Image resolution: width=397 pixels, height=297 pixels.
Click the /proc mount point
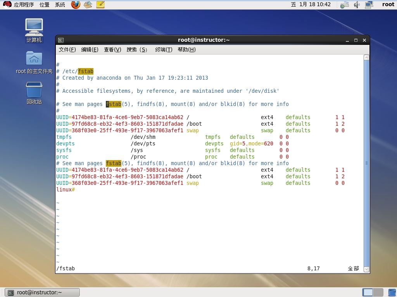pos(138,157)
